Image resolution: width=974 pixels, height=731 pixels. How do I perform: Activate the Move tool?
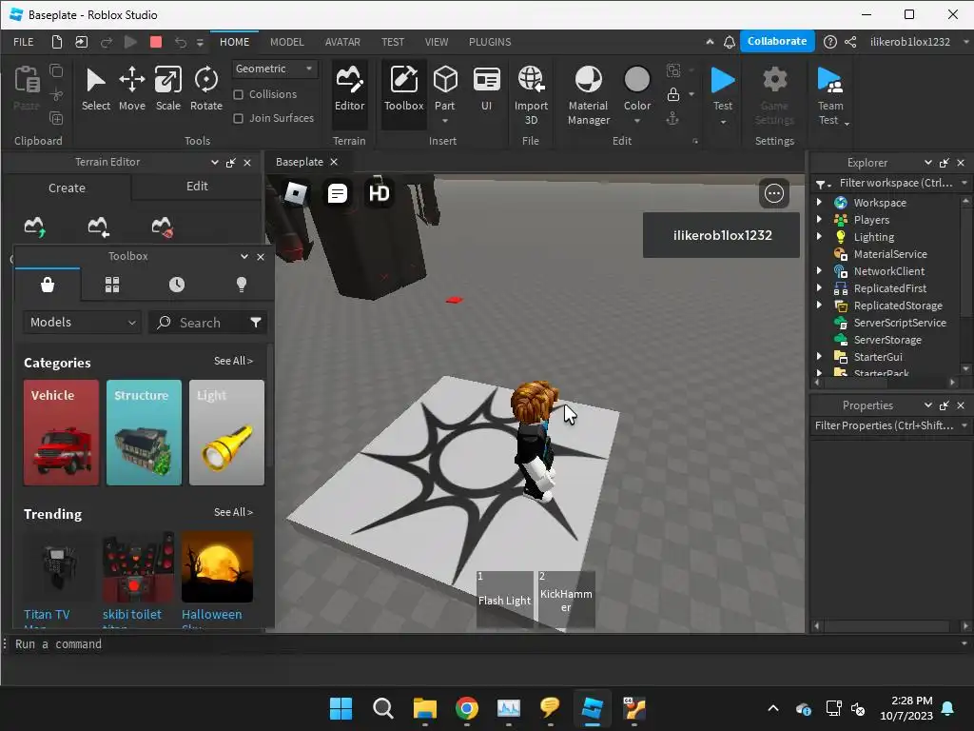pos(131,89)
